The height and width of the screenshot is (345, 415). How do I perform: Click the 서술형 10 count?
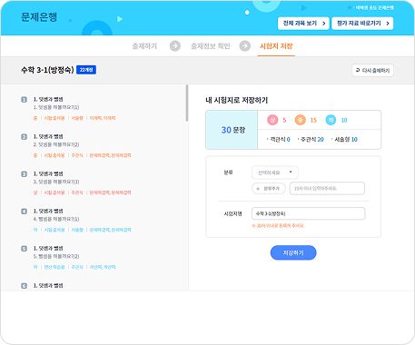pos(344,139)
